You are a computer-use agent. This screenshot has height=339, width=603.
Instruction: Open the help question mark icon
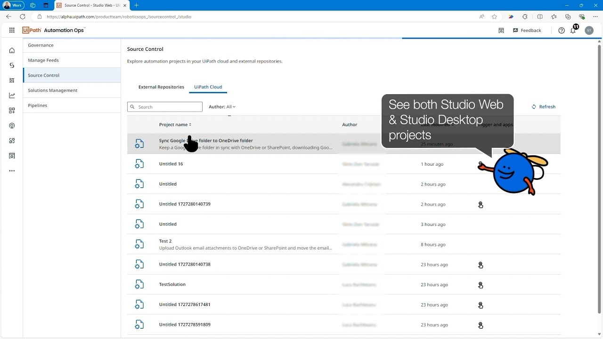561,31
